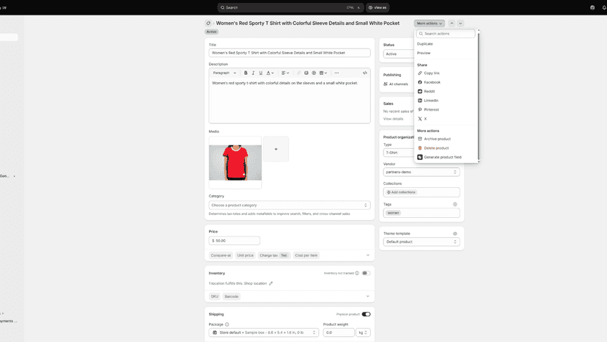Click the SKU chip
Screen dimensions: 607x342
[215, 296]
